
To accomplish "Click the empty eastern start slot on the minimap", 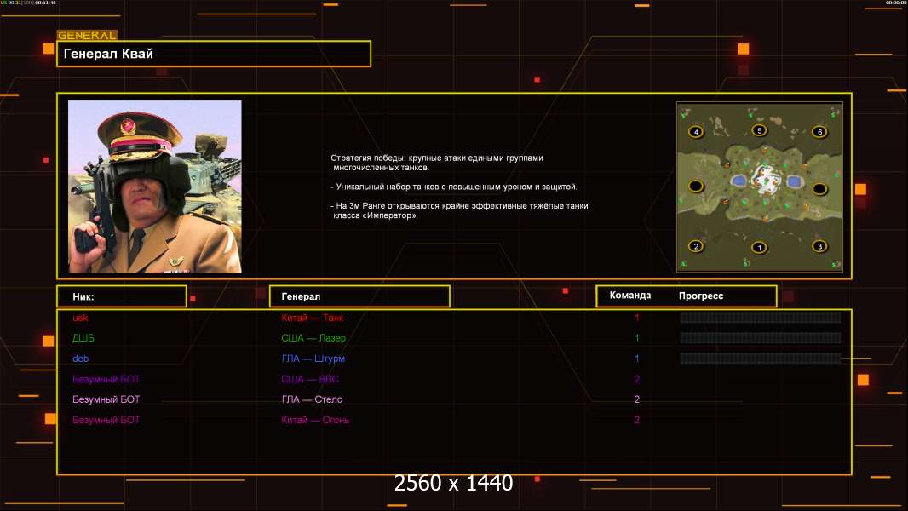I will [x=819, y=189].
